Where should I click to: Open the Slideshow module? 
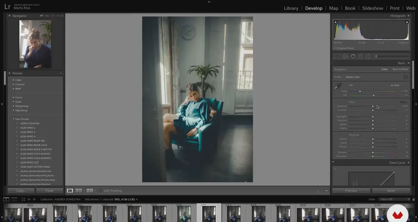[x=373, y=8]
